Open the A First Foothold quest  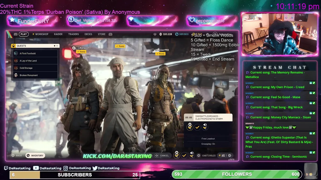coord(35,53)
